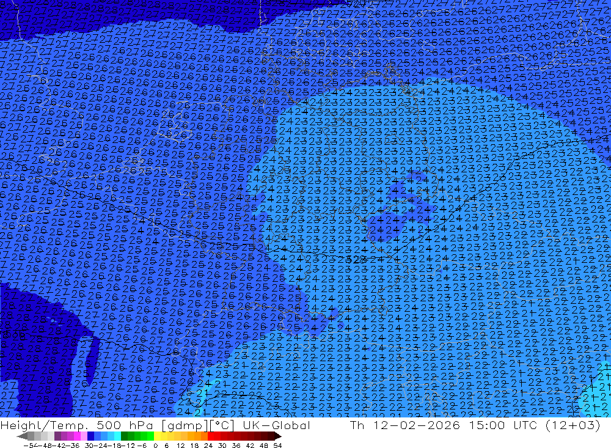
Task: Click the bright yellow legend swatch
Action: pos(157,436)
